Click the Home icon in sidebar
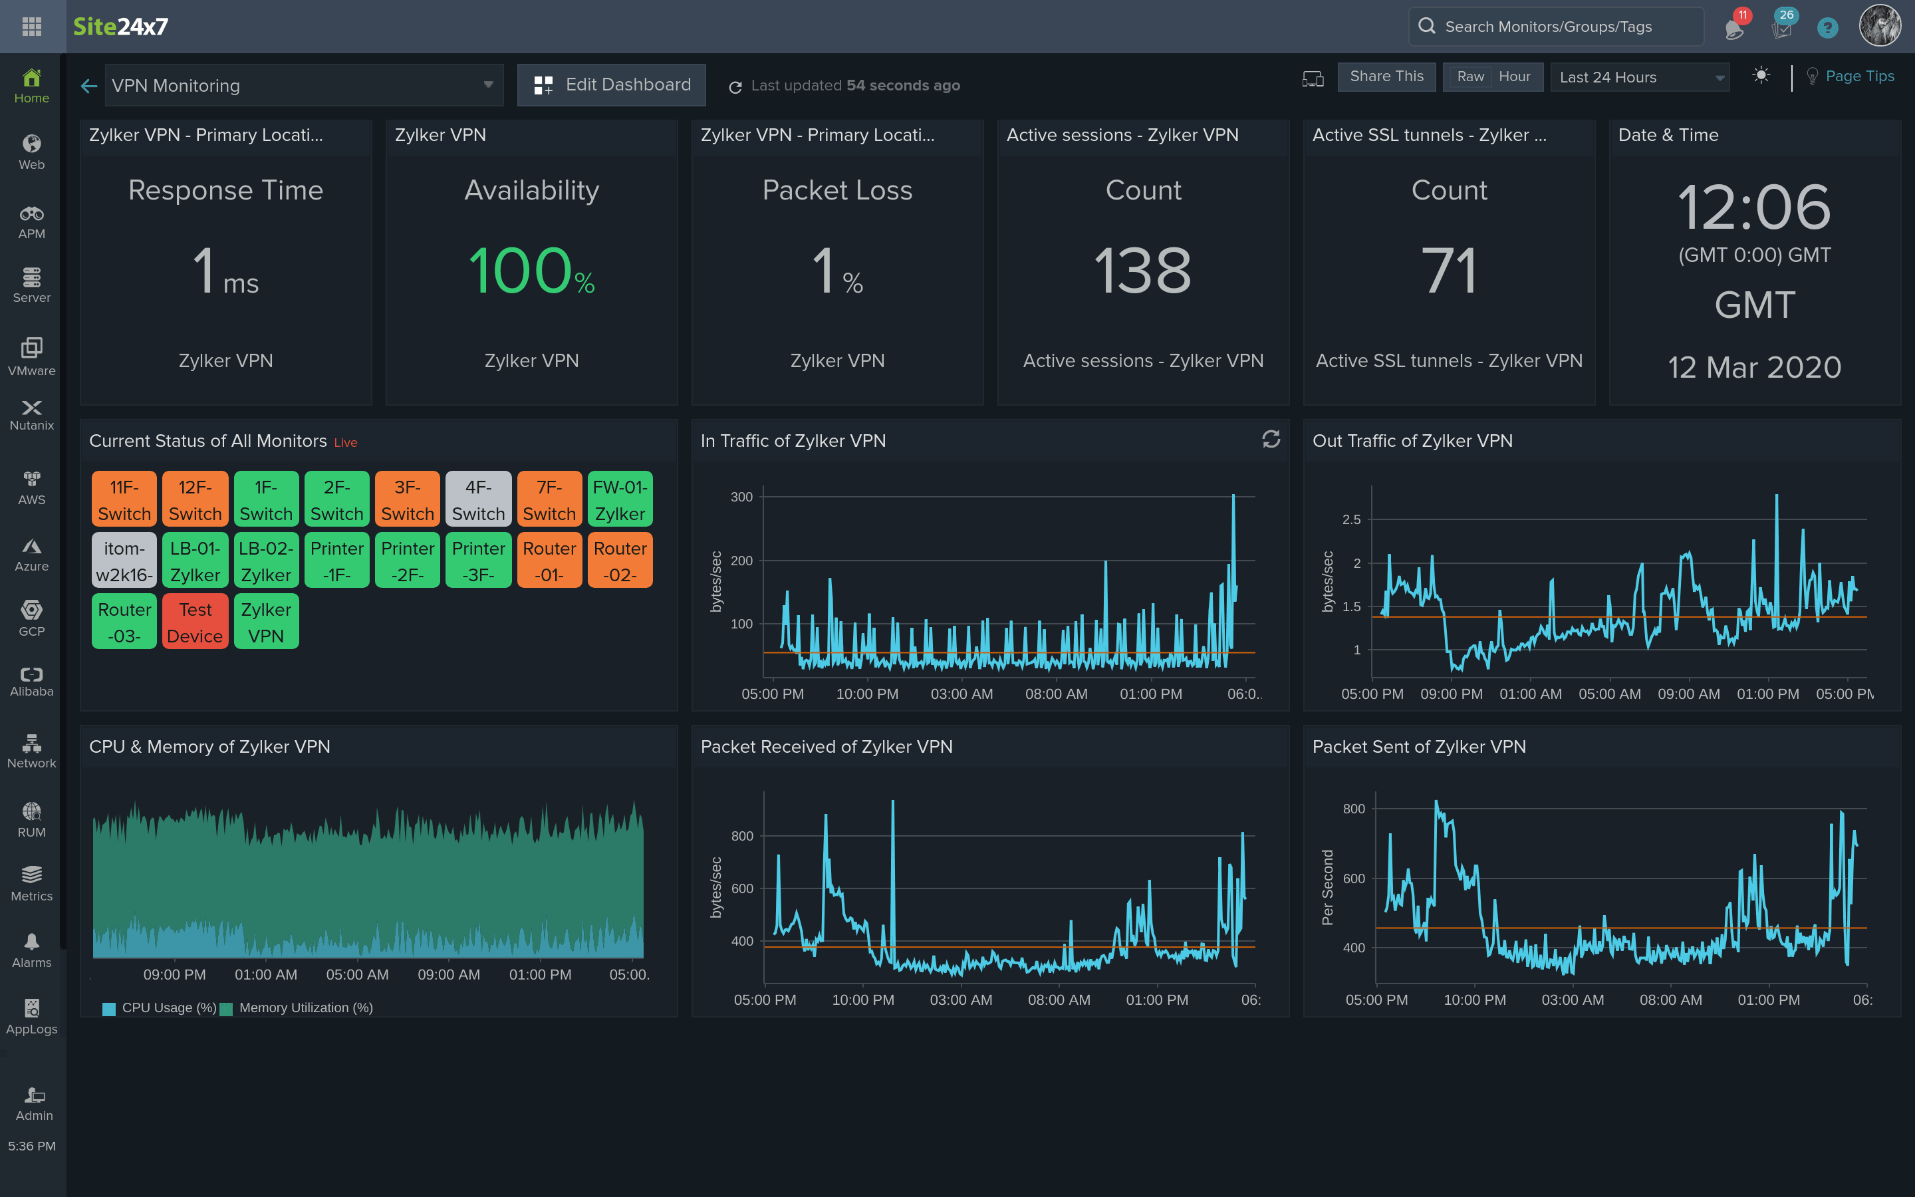The height and width of the screenshot is (1197, 1915). pos(32,86)
